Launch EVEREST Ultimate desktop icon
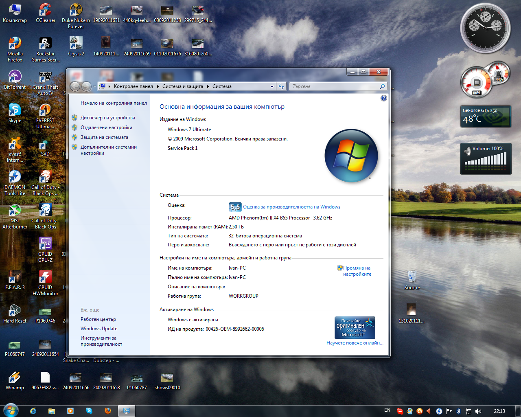Image resolution: width=521 pixels, height=417 pixels. [x=45, y=116]
